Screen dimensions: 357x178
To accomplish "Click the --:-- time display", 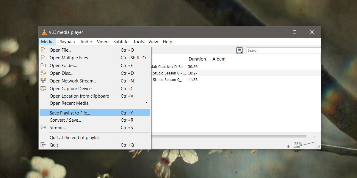I will (x=315, y=137).
